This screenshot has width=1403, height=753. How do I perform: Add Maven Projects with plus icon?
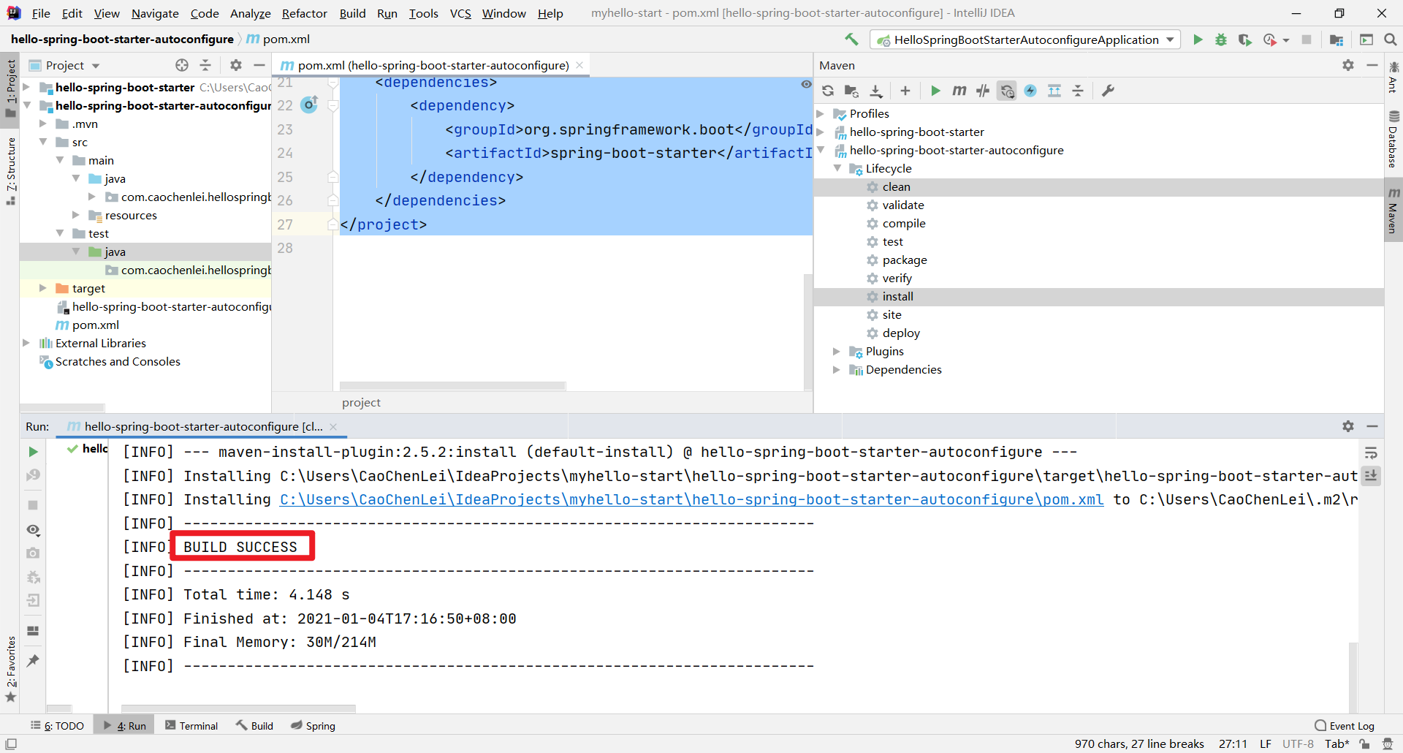point(905,91)
